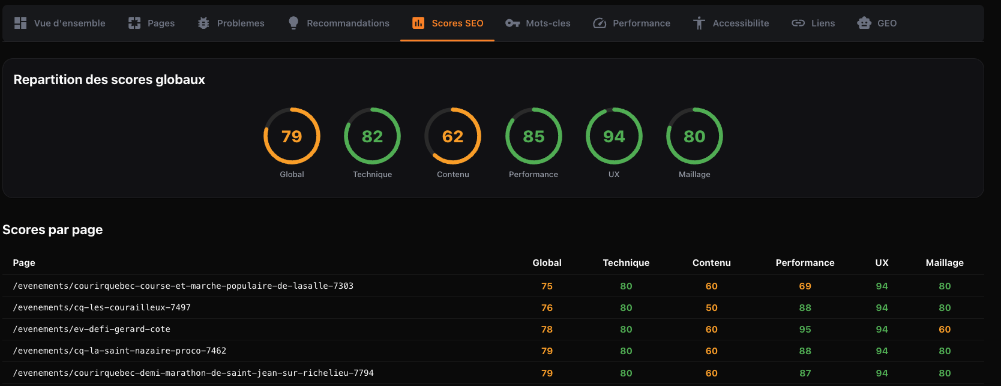Click the Recommandations lightbulb icon

[x=293, y=23]
